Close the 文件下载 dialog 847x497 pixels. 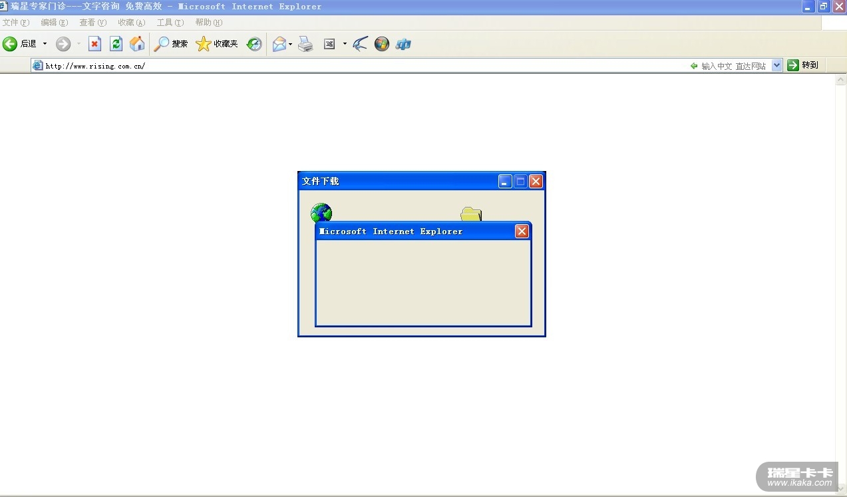coord(536,181)
